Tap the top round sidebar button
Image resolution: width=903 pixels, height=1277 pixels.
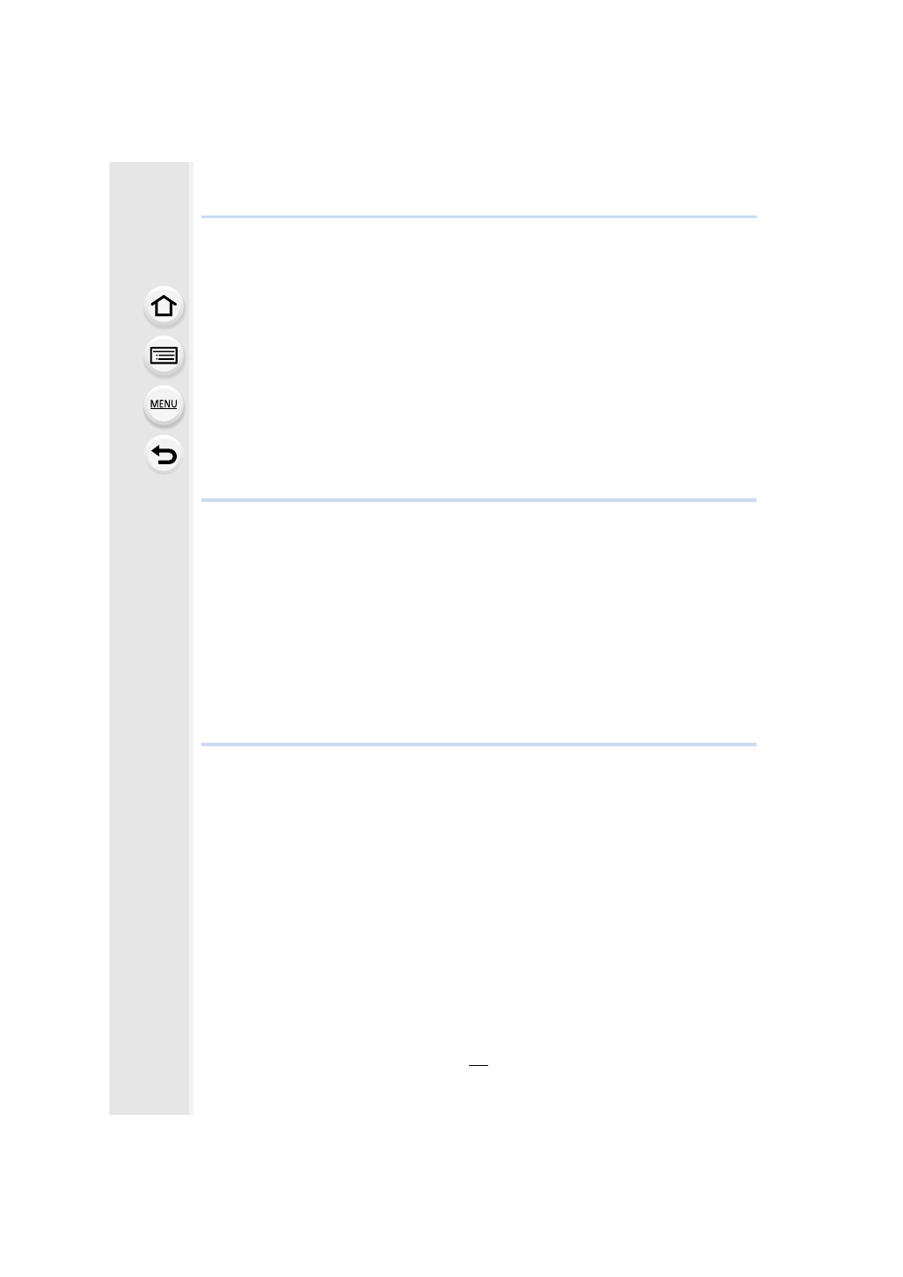click(164, 307)
